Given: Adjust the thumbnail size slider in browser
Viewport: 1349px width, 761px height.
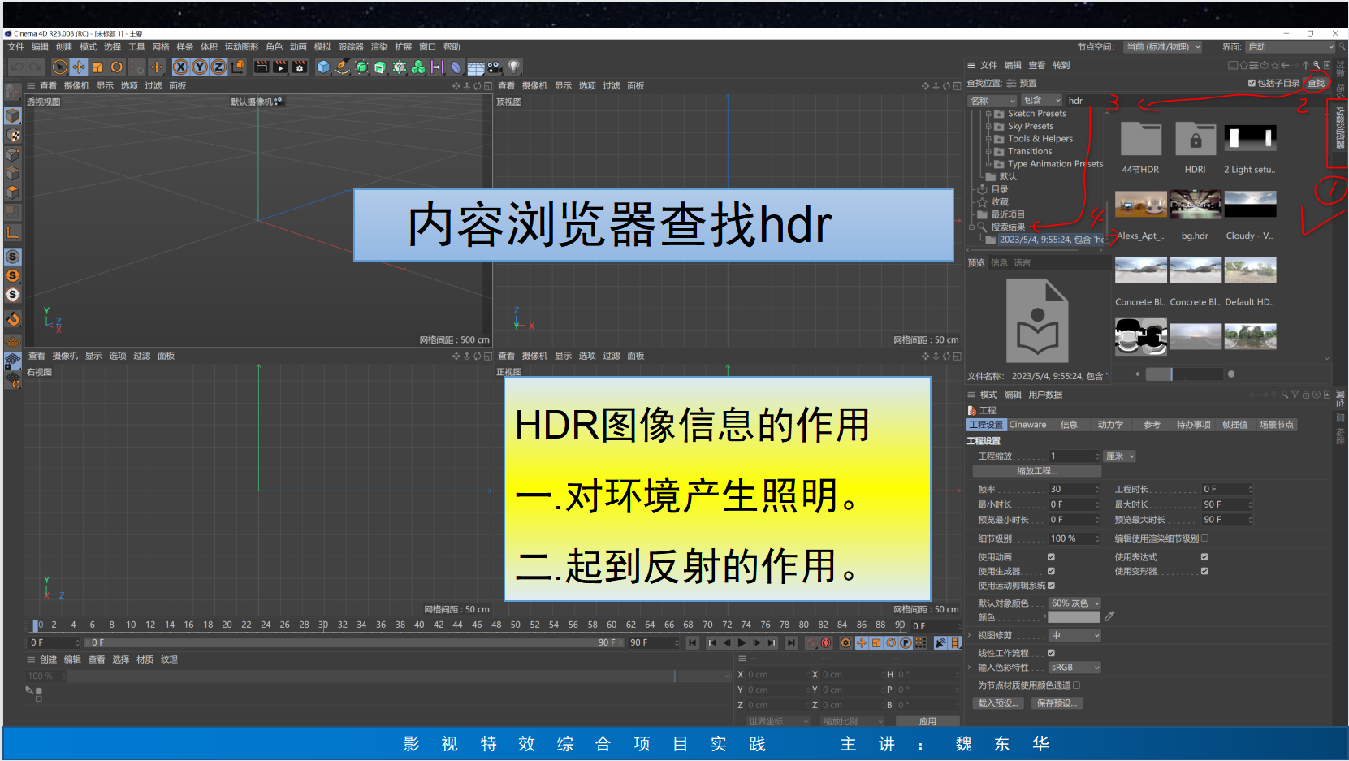Looking at the screenshot, I should pyautogui.click(x=1183, y=374).
